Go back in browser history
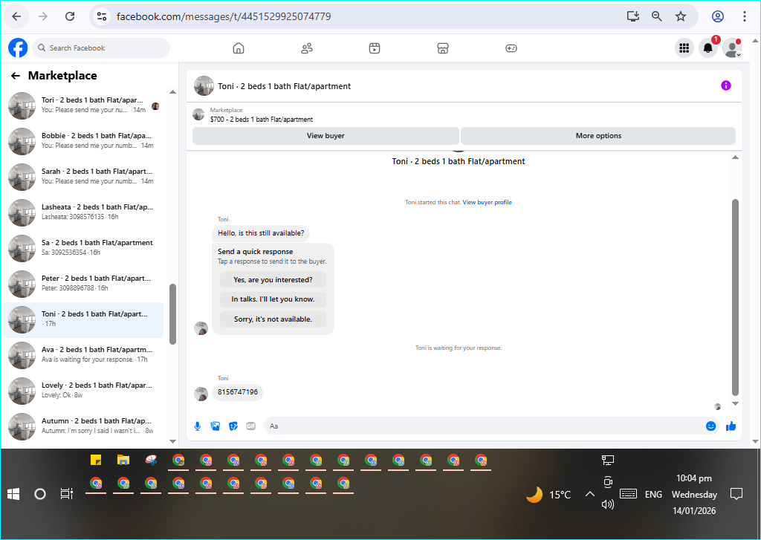 pos(16,16)
